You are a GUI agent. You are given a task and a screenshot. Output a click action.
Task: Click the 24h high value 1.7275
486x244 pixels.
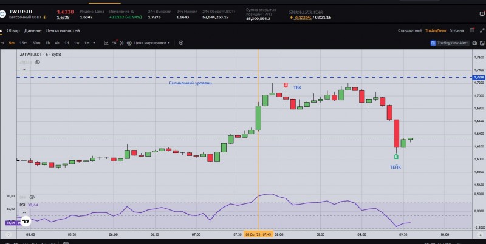(154, 17)
